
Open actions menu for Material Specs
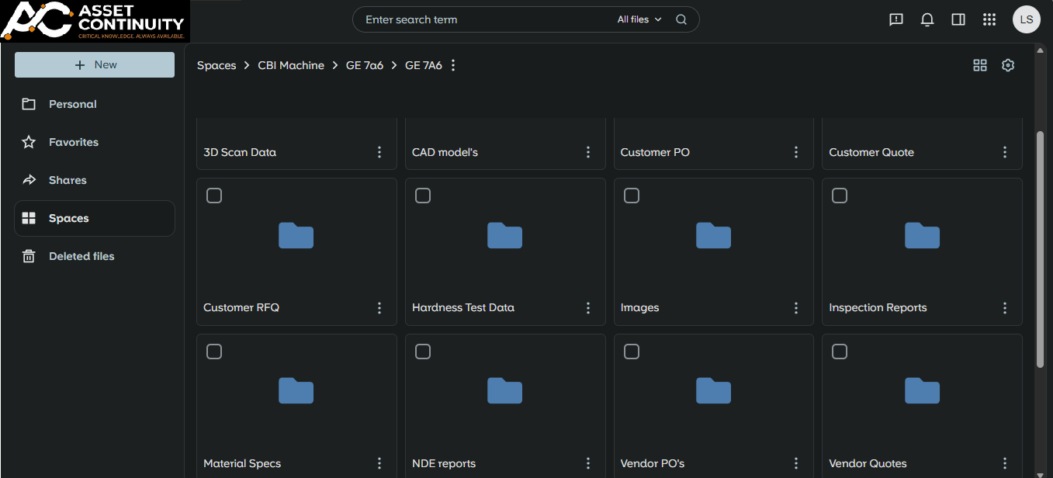point(379,463)
